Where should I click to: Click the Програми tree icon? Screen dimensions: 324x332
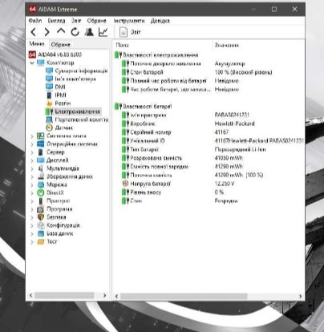tap(41, 209)
